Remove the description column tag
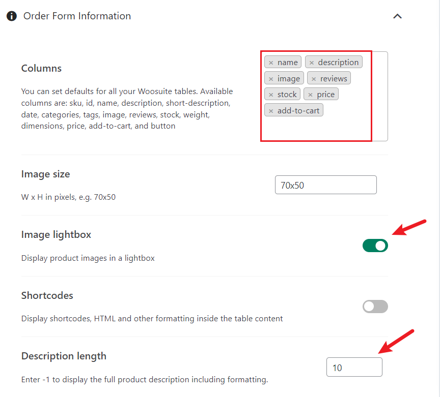This screenshot has height=397, width=440. [312, 63]
